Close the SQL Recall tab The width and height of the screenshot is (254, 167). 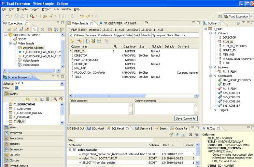[x=128, y=128]
